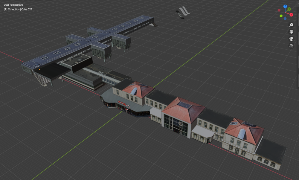Click the 3D cursor in the viewport
This screenshot has width=299, height=180.
click(127, 107)
